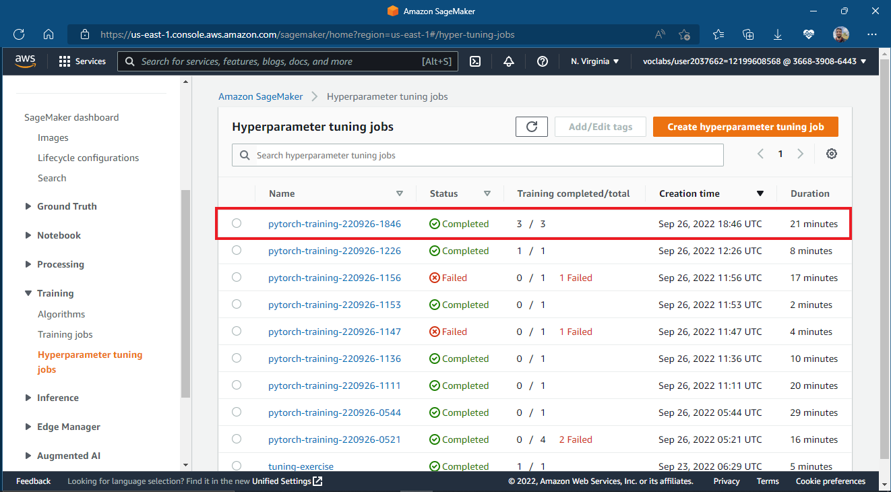Select radio for pytorch-training-220926-0544
This screenshot has width=891, height=492.
237,412
